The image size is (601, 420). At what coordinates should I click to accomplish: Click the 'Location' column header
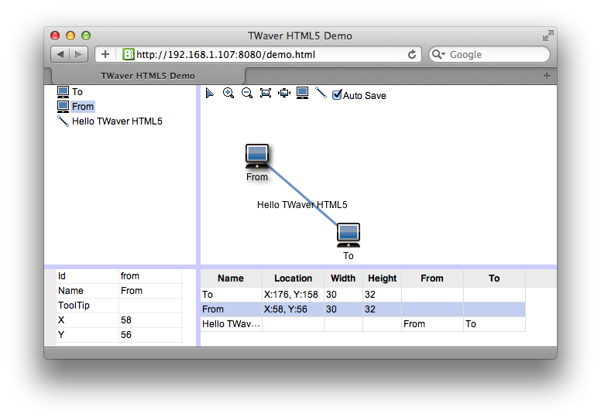point(294,278)
